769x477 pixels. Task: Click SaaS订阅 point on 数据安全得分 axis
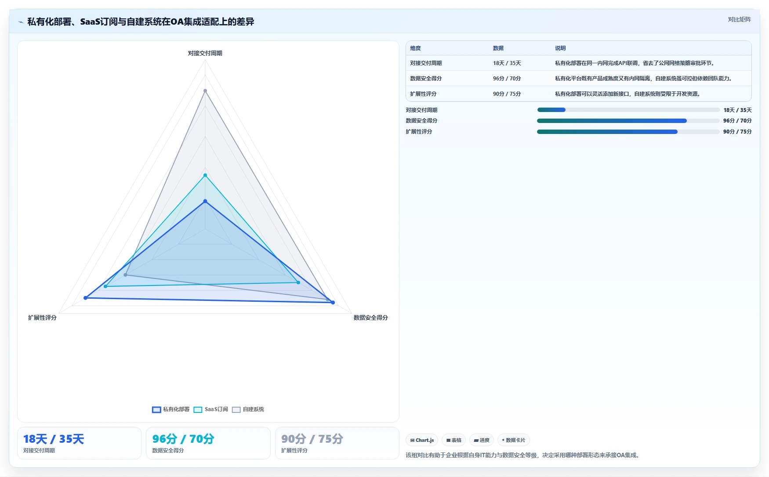point(298,282)
